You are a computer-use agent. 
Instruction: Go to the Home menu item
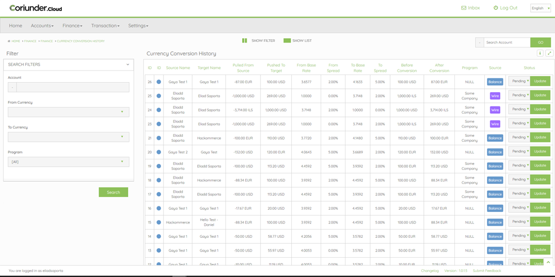[15, 25]
